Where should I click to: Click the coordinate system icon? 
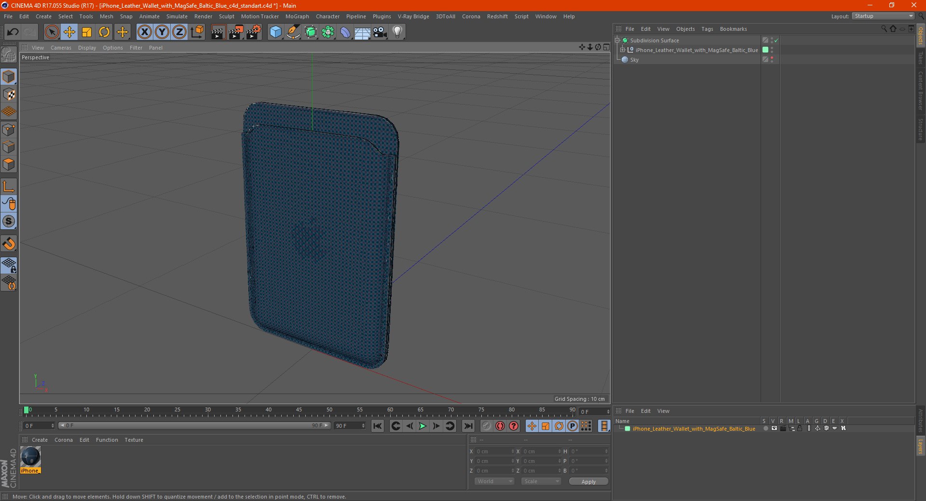(197, 32)
